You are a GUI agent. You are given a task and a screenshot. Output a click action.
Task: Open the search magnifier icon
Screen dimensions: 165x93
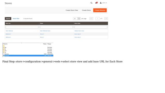click(x=91, y=3)
